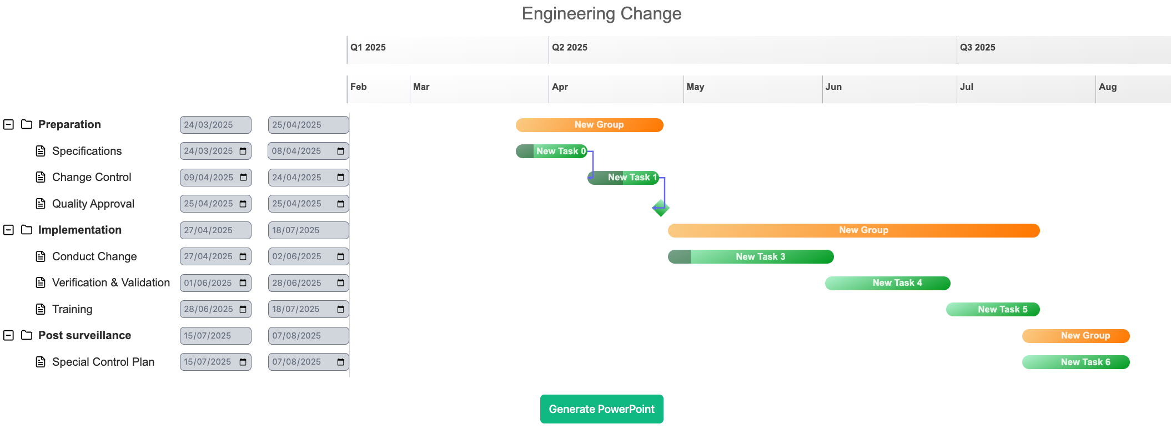Click the Quality Approval document icon
1171x444 pixels.
tap(41, 204)
